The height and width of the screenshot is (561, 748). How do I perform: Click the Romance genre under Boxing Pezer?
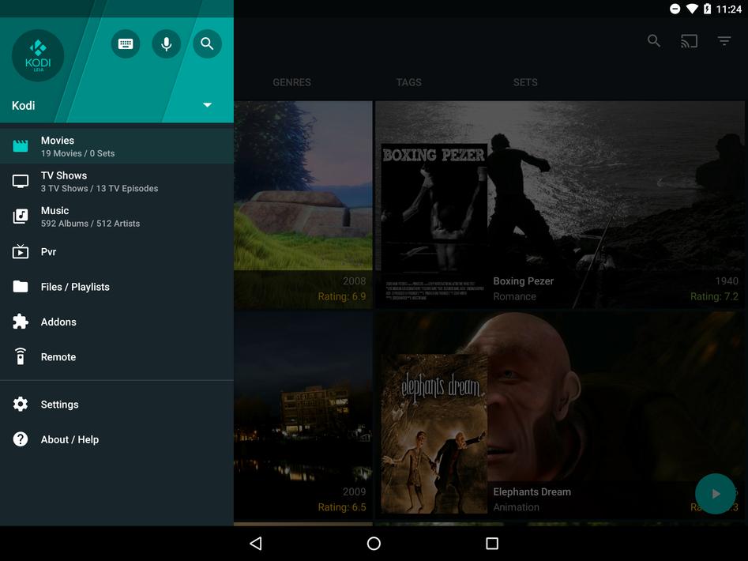point(514,296)
